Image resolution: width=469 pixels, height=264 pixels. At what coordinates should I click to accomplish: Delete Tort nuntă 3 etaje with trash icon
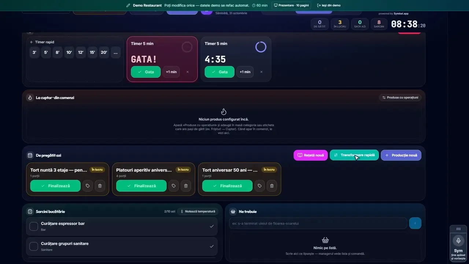100,186
